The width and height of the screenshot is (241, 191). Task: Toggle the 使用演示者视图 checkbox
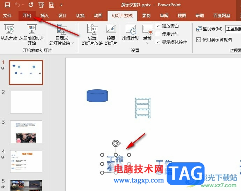point(199,40)
